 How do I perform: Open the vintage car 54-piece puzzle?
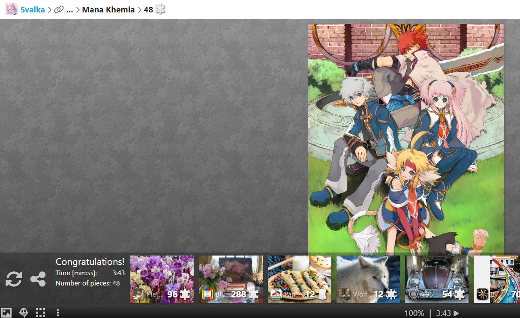(437, 279)
